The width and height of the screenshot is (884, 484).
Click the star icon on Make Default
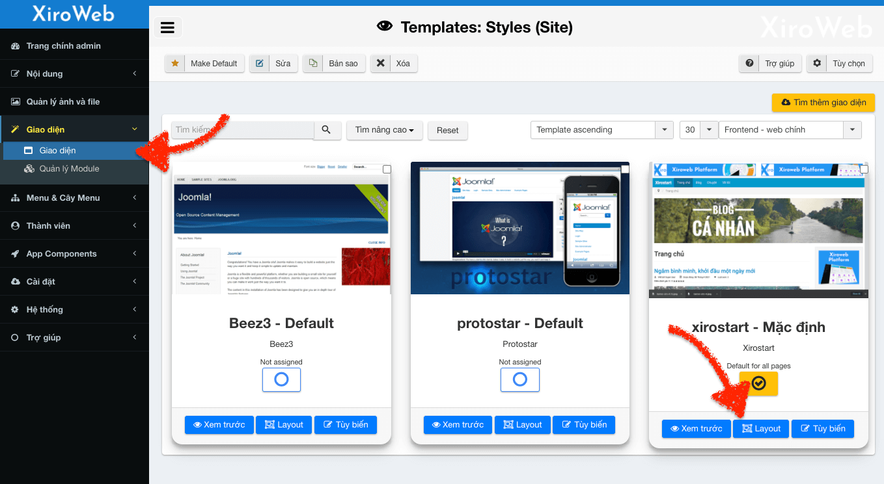pos(174,64)
